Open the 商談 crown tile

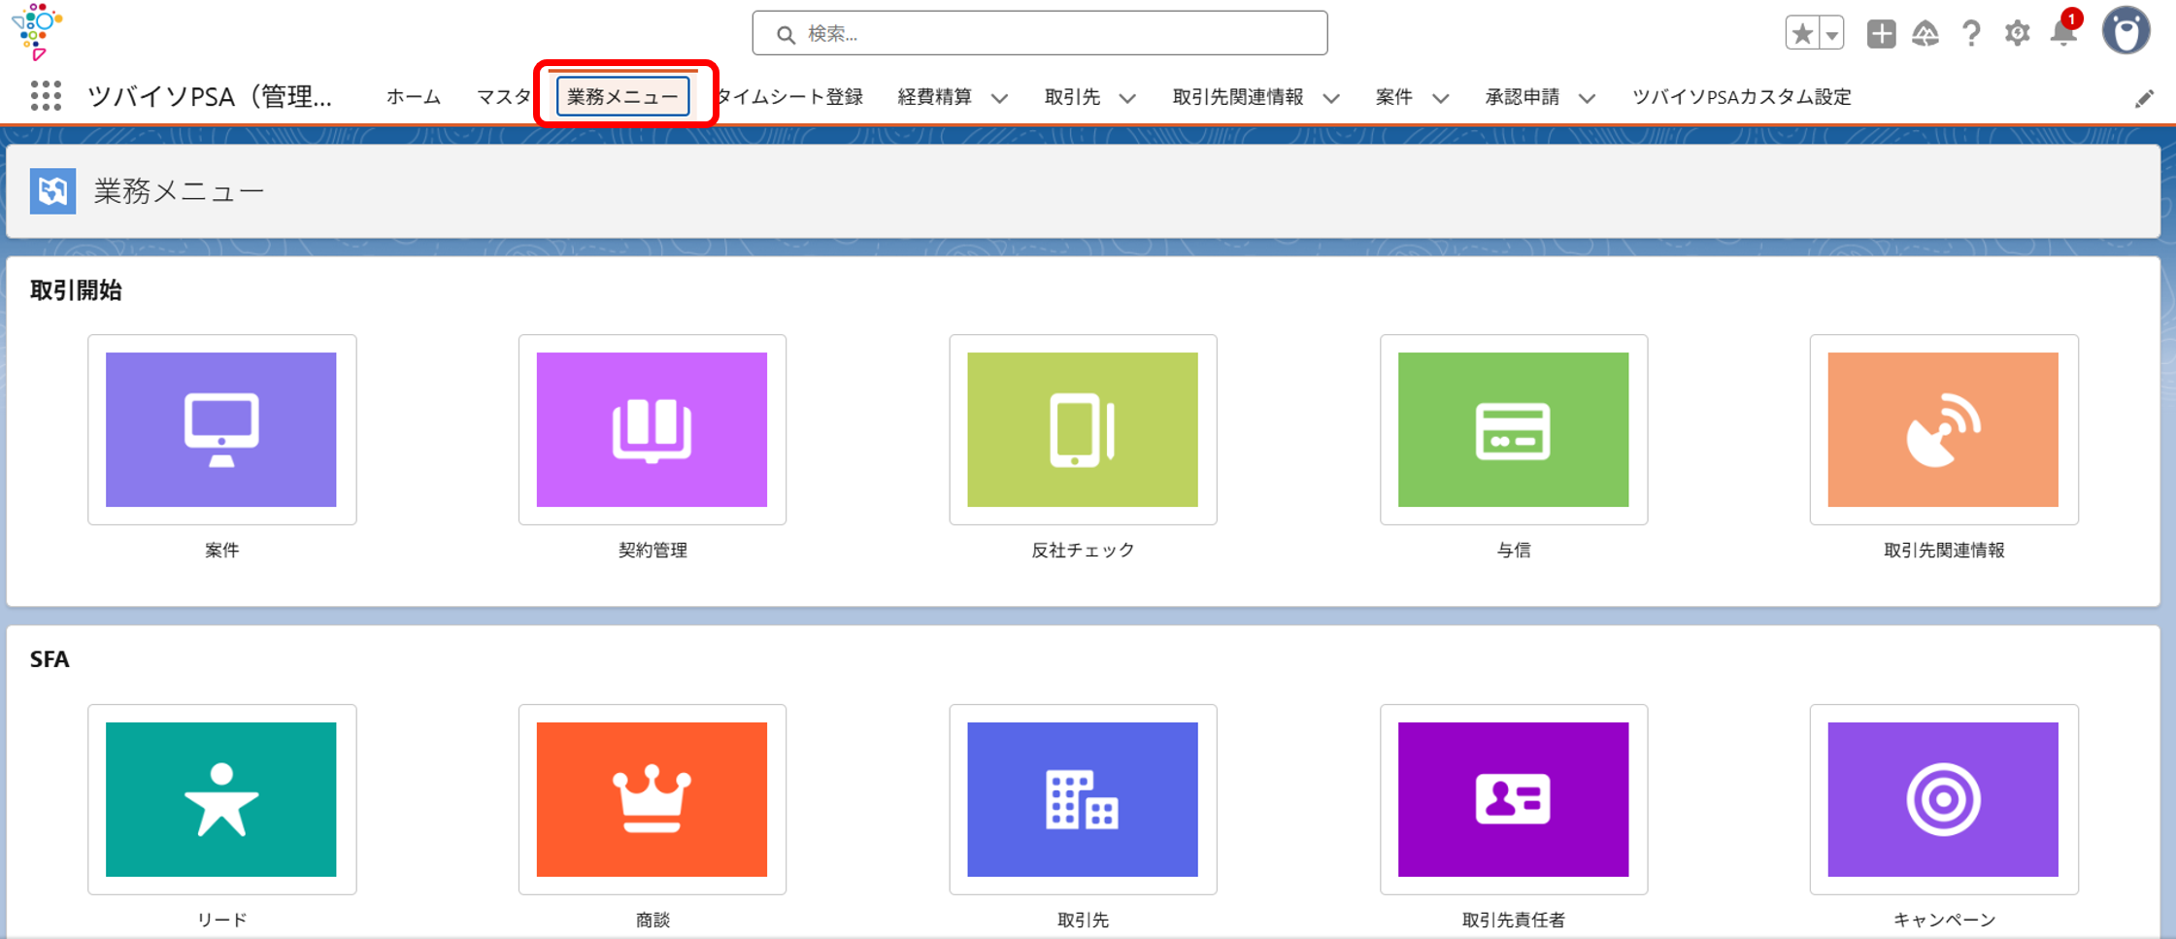652,799
